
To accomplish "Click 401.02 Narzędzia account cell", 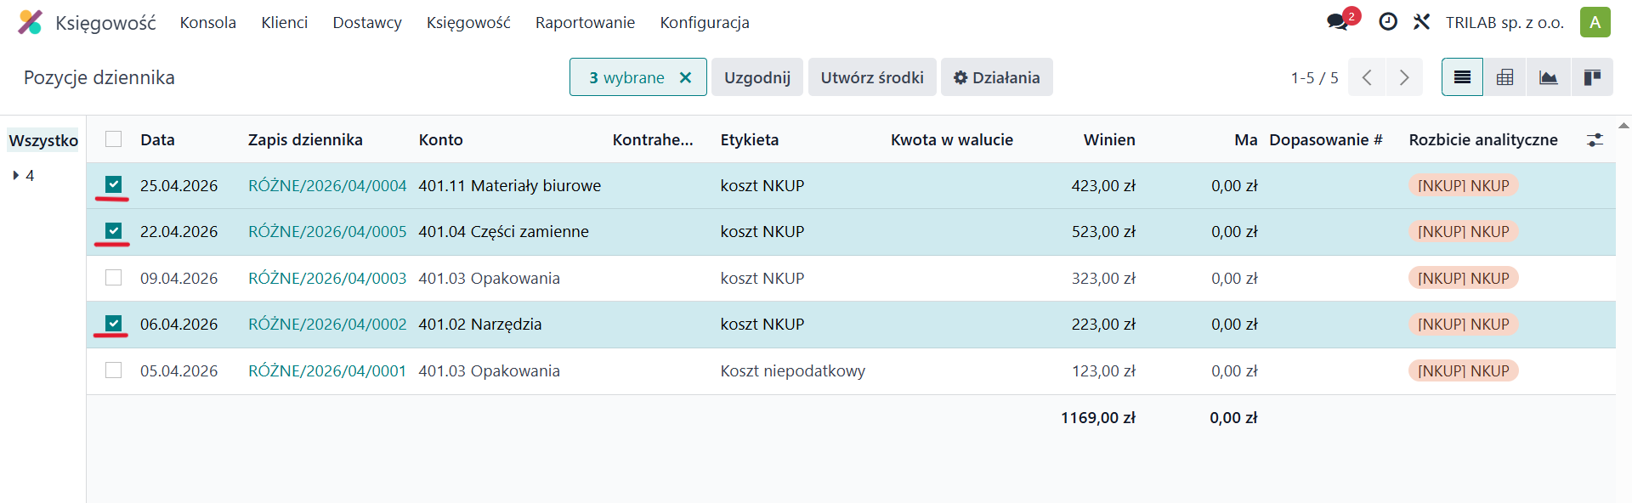I will click(479, 324).
